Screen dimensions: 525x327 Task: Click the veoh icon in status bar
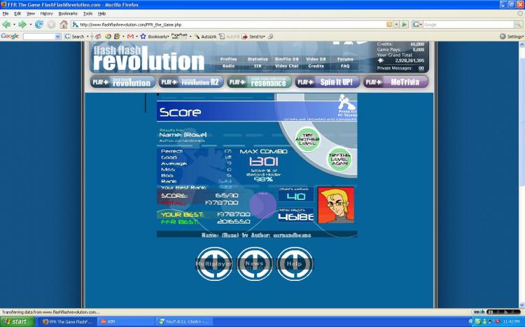pyautogui.click(x=479, y=312)
